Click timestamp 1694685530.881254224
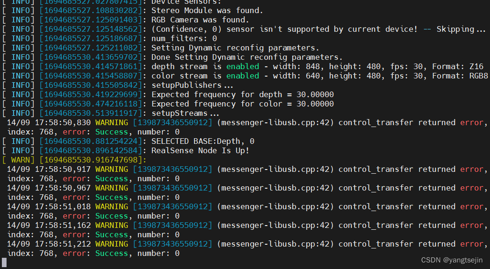490x269 pixels. point(91,142)
